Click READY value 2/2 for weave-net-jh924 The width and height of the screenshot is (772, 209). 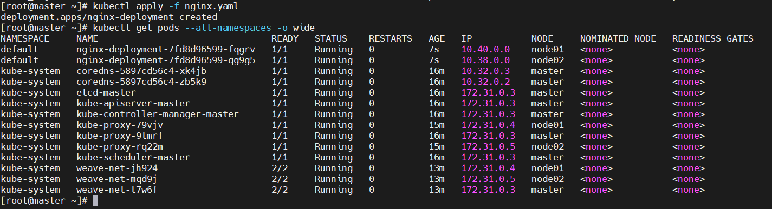pyautogui.click(x=280, y=168)
